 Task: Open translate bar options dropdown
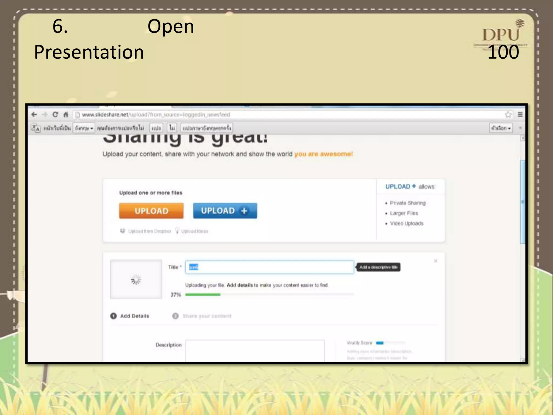[501, 128]
